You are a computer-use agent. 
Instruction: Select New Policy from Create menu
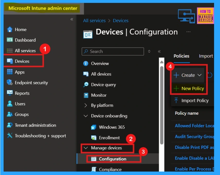[x=189, y=88]
